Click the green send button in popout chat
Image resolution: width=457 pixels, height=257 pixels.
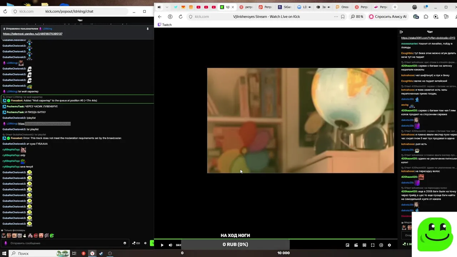(152, 243)
